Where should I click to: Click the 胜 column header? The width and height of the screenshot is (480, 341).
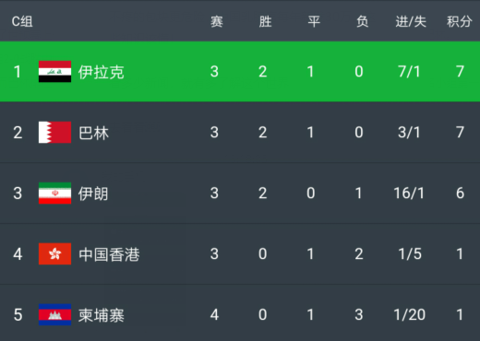(265, 22)
